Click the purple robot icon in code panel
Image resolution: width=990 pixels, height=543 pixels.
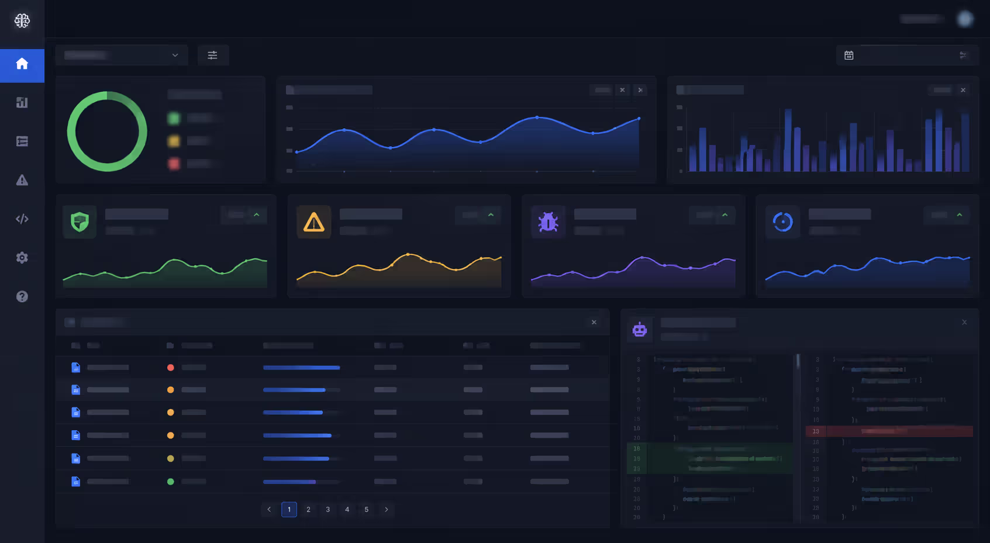click(x=640, y=330)
